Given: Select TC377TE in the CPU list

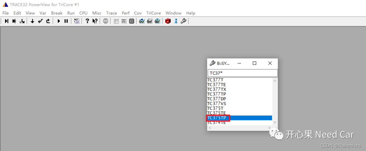Looking at the screenshot, I should click(x=240, y=85).
